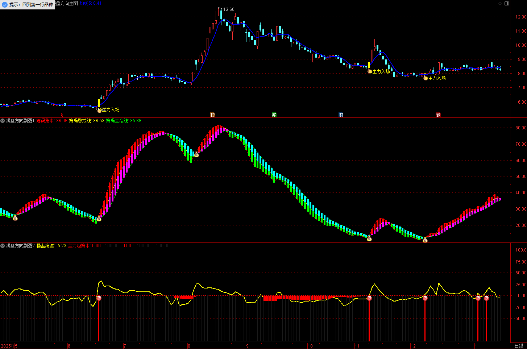Click the month 11 marker on timeline
Image resolution: width=527 pixels, height=349 pixels.
pyautogui.click(x=357, y=346)
